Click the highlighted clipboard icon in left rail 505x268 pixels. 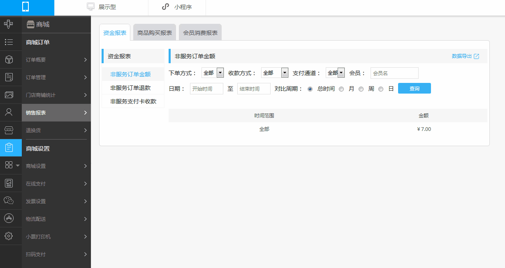pos(9,147)
